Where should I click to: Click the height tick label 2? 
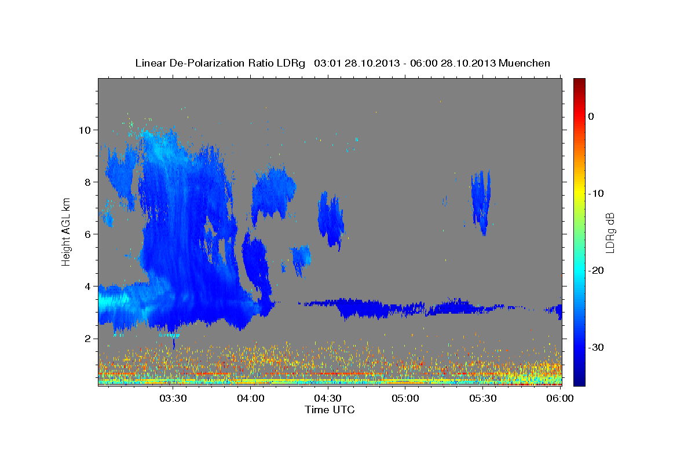(89, 338)
